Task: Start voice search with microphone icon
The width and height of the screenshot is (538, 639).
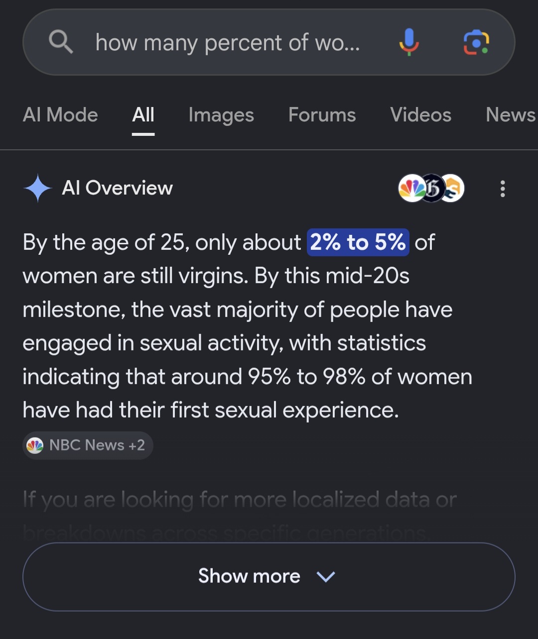Action: point(409,42)
